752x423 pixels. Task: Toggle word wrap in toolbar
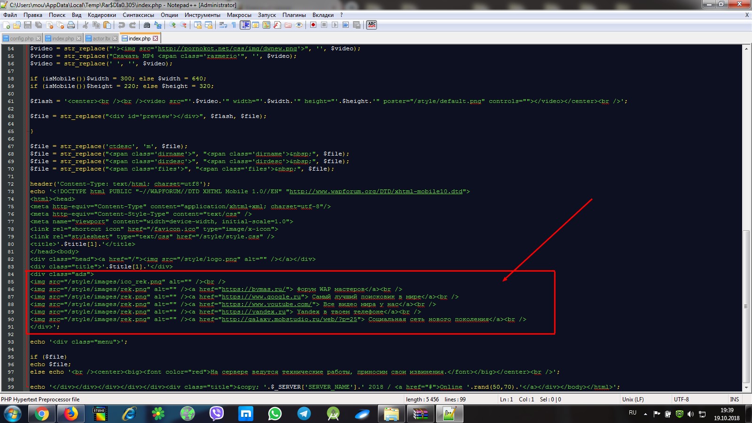click(x=223, y=25)
